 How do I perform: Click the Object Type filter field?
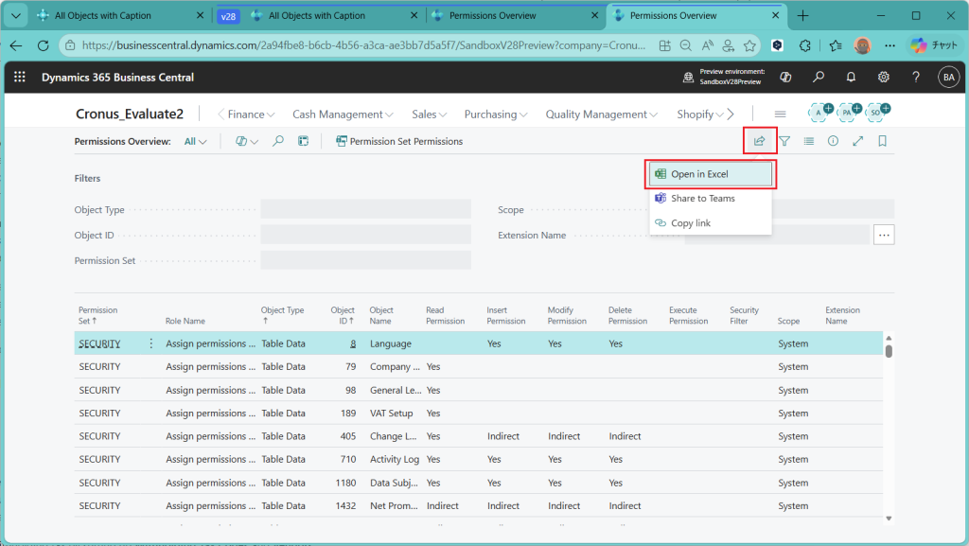[365, 210]
